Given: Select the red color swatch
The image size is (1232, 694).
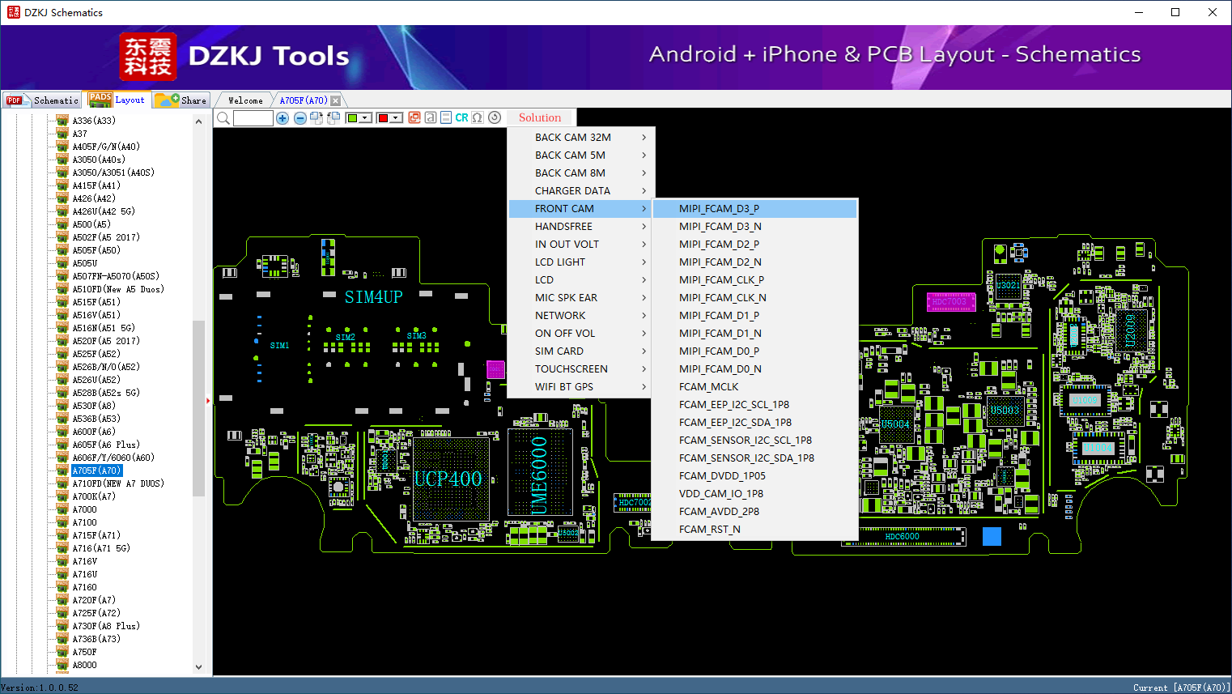Looking at the screenshot, I should click(x=383, y=118).
